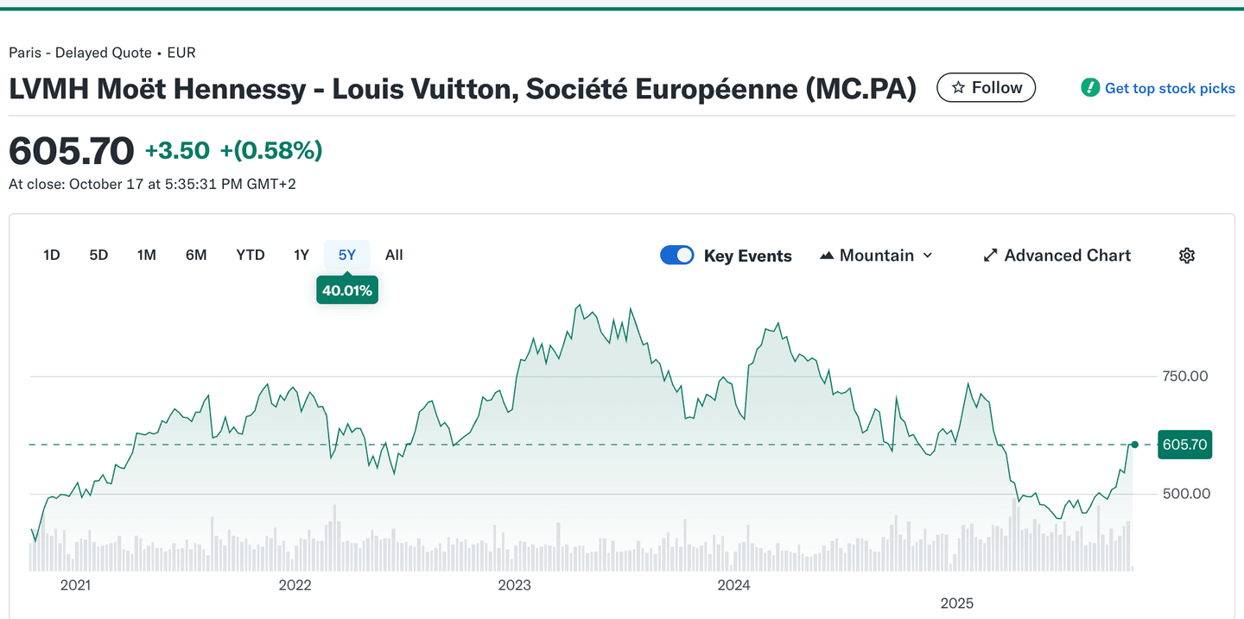Switch to 5D time range

coord(98,255)
